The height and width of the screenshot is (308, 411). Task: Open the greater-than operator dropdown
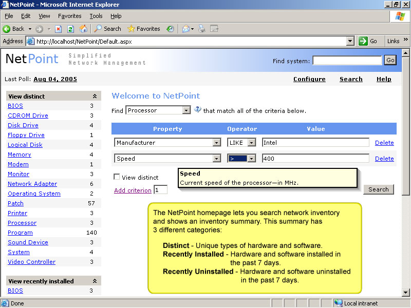point(252,159)
